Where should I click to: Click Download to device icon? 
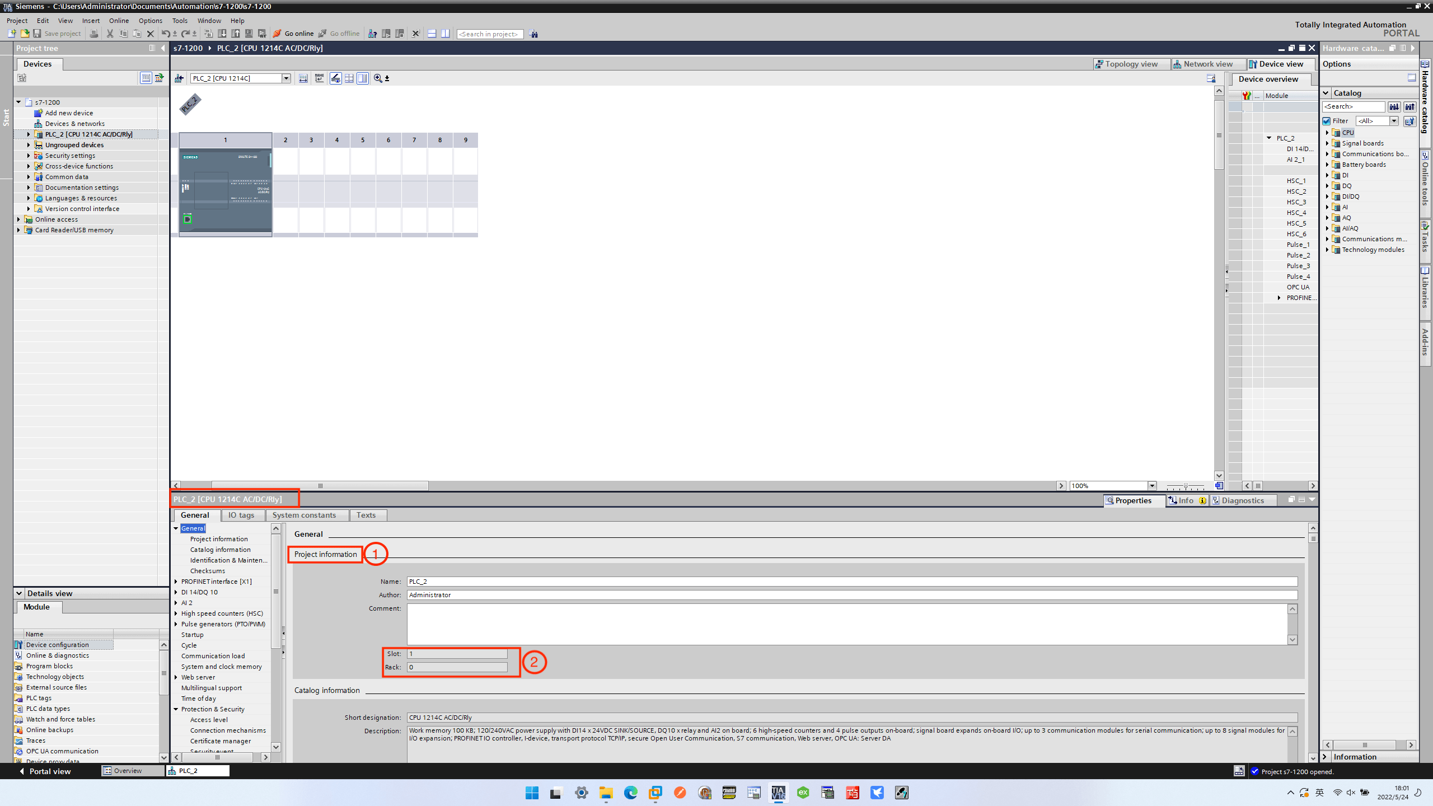point(222,34)
